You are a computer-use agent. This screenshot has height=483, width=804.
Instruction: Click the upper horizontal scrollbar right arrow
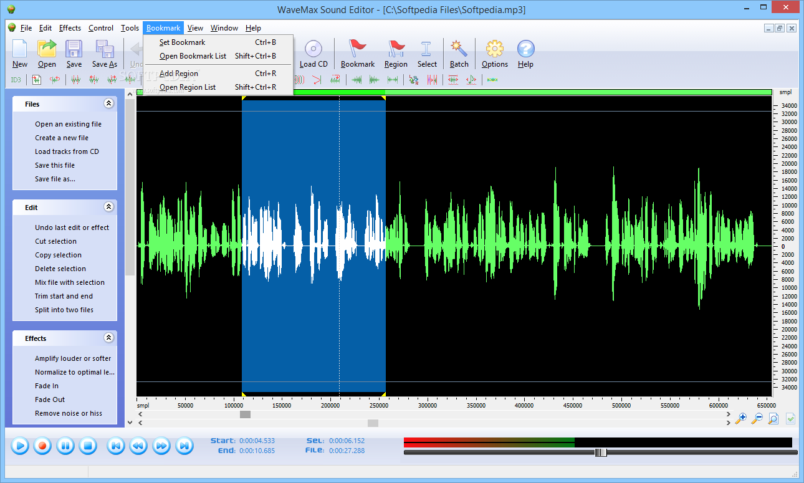(729, 414)
